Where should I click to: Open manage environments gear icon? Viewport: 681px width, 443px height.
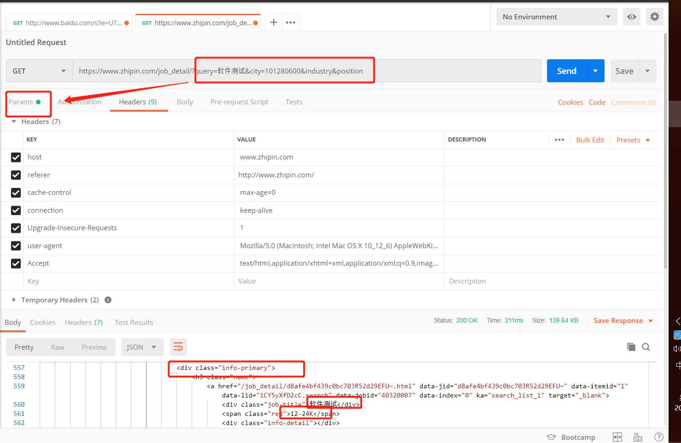click(655, 17)
